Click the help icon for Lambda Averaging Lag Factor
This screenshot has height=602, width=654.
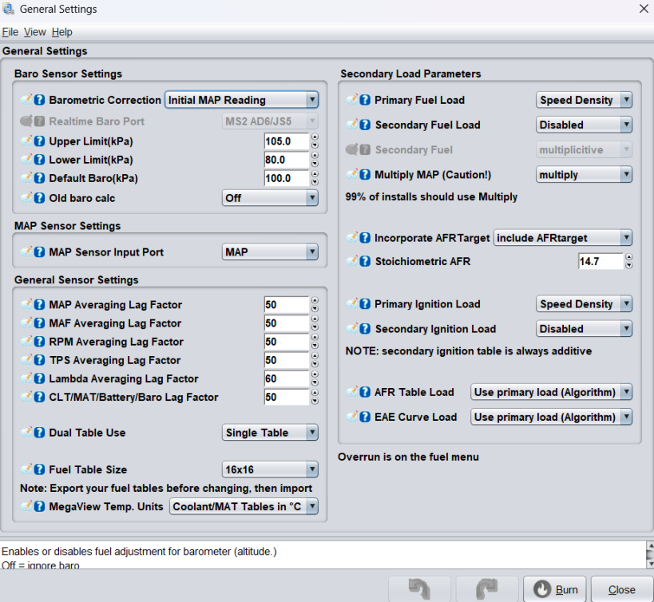point(39,378)
